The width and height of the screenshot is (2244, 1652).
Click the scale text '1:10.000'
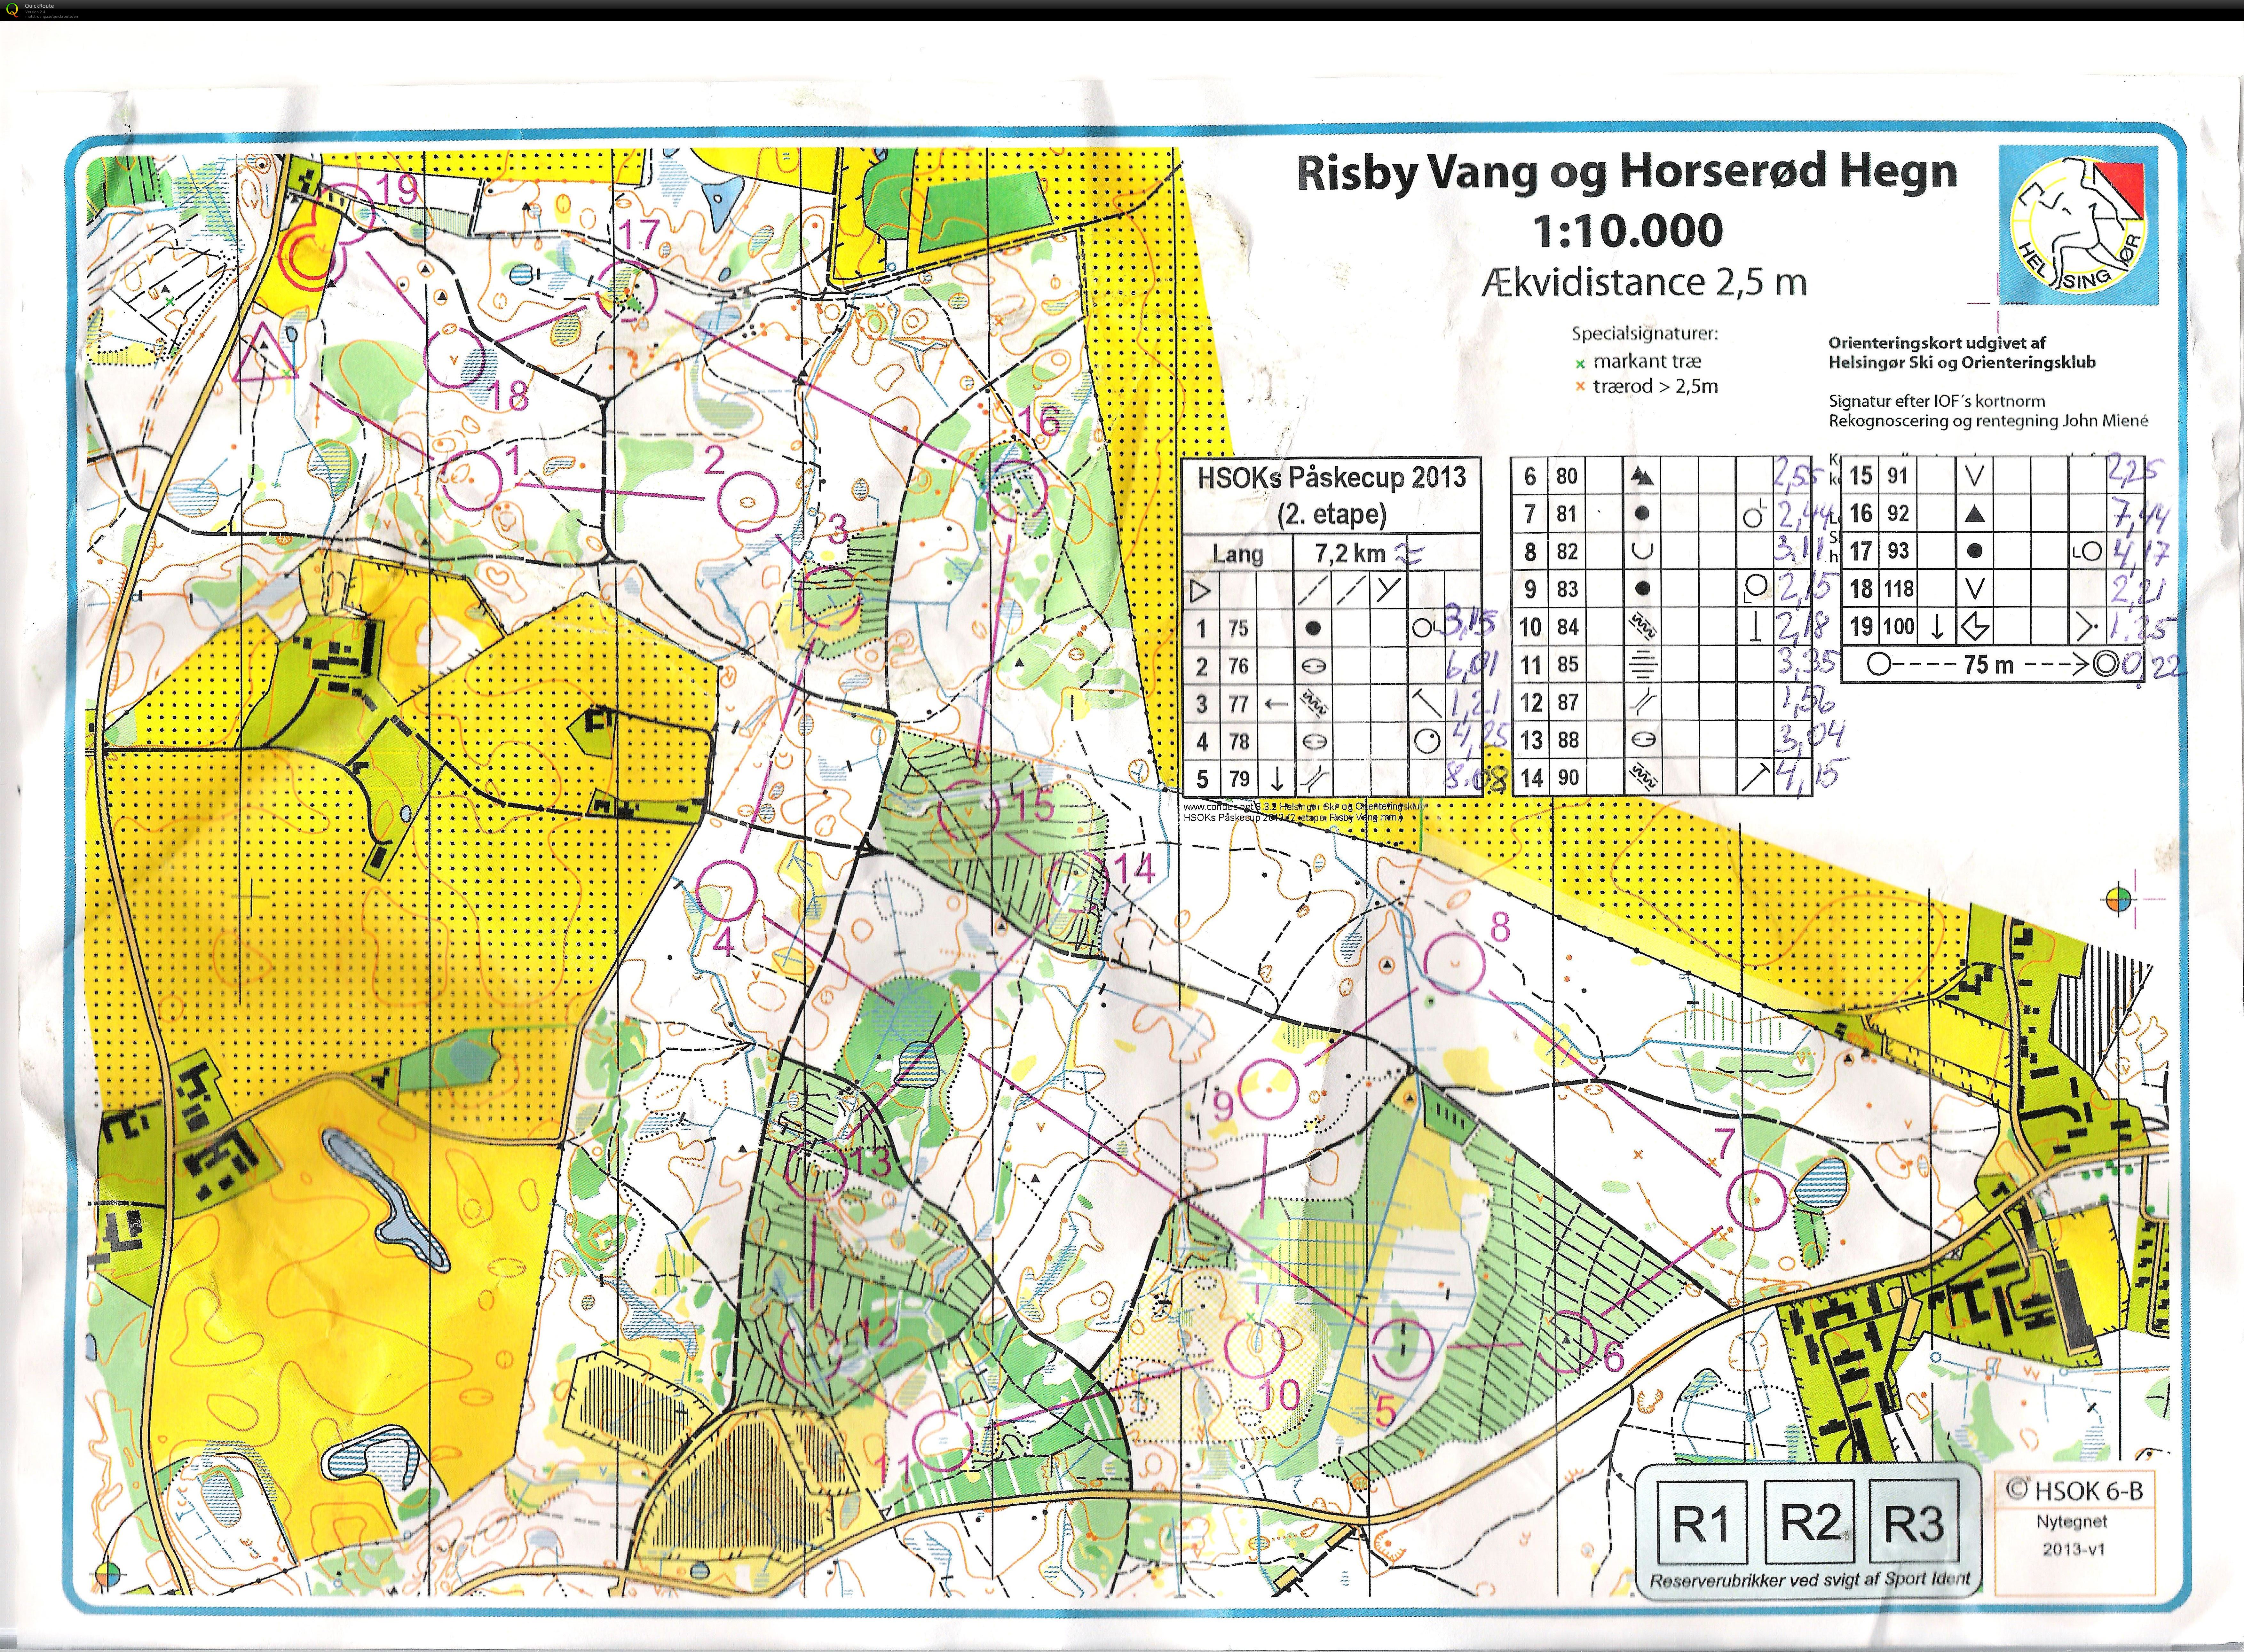(1628, 231)
